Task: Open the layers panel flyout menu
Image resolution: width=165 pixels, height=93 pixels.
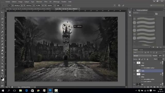Action: (164, 50)
